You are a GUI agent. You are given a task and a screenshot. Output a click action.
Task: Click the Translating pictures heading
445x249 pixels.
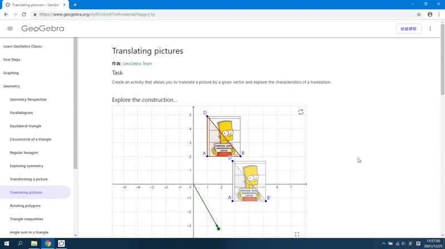pos(147,51)
